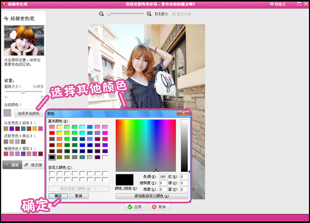Pick the black swatch in basic colors
Image resolution: width=310 pixels, height=223 pixels.
[52, 157]
